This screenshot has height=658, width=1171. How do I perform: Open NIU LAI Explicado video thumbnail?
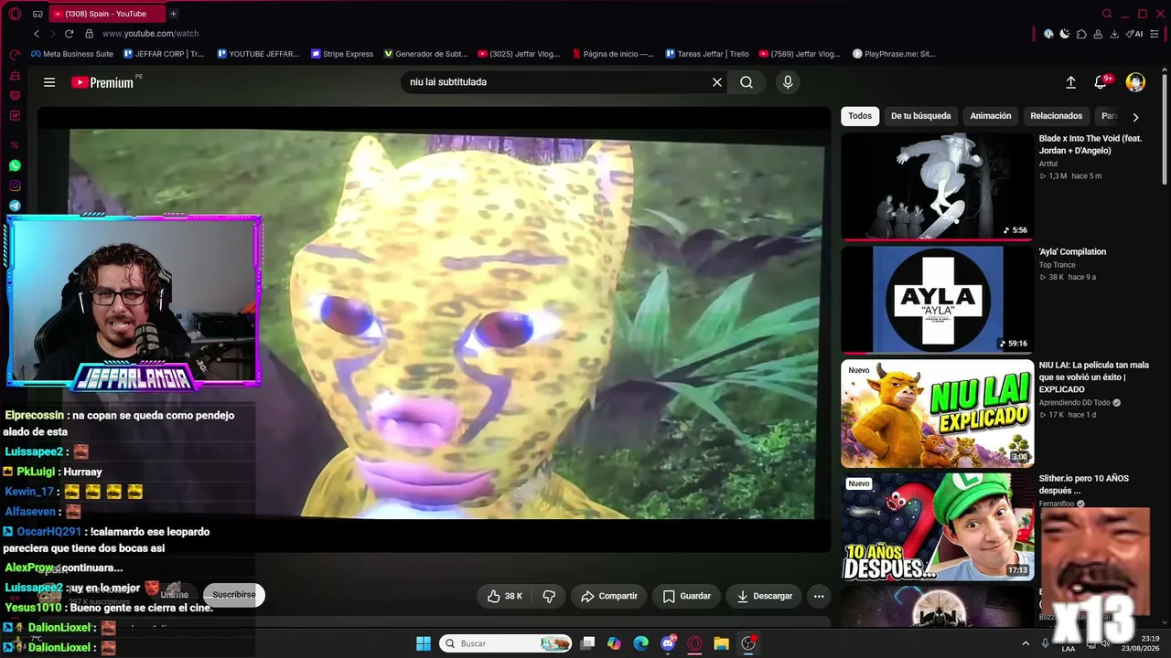click(x=937, y=413)
